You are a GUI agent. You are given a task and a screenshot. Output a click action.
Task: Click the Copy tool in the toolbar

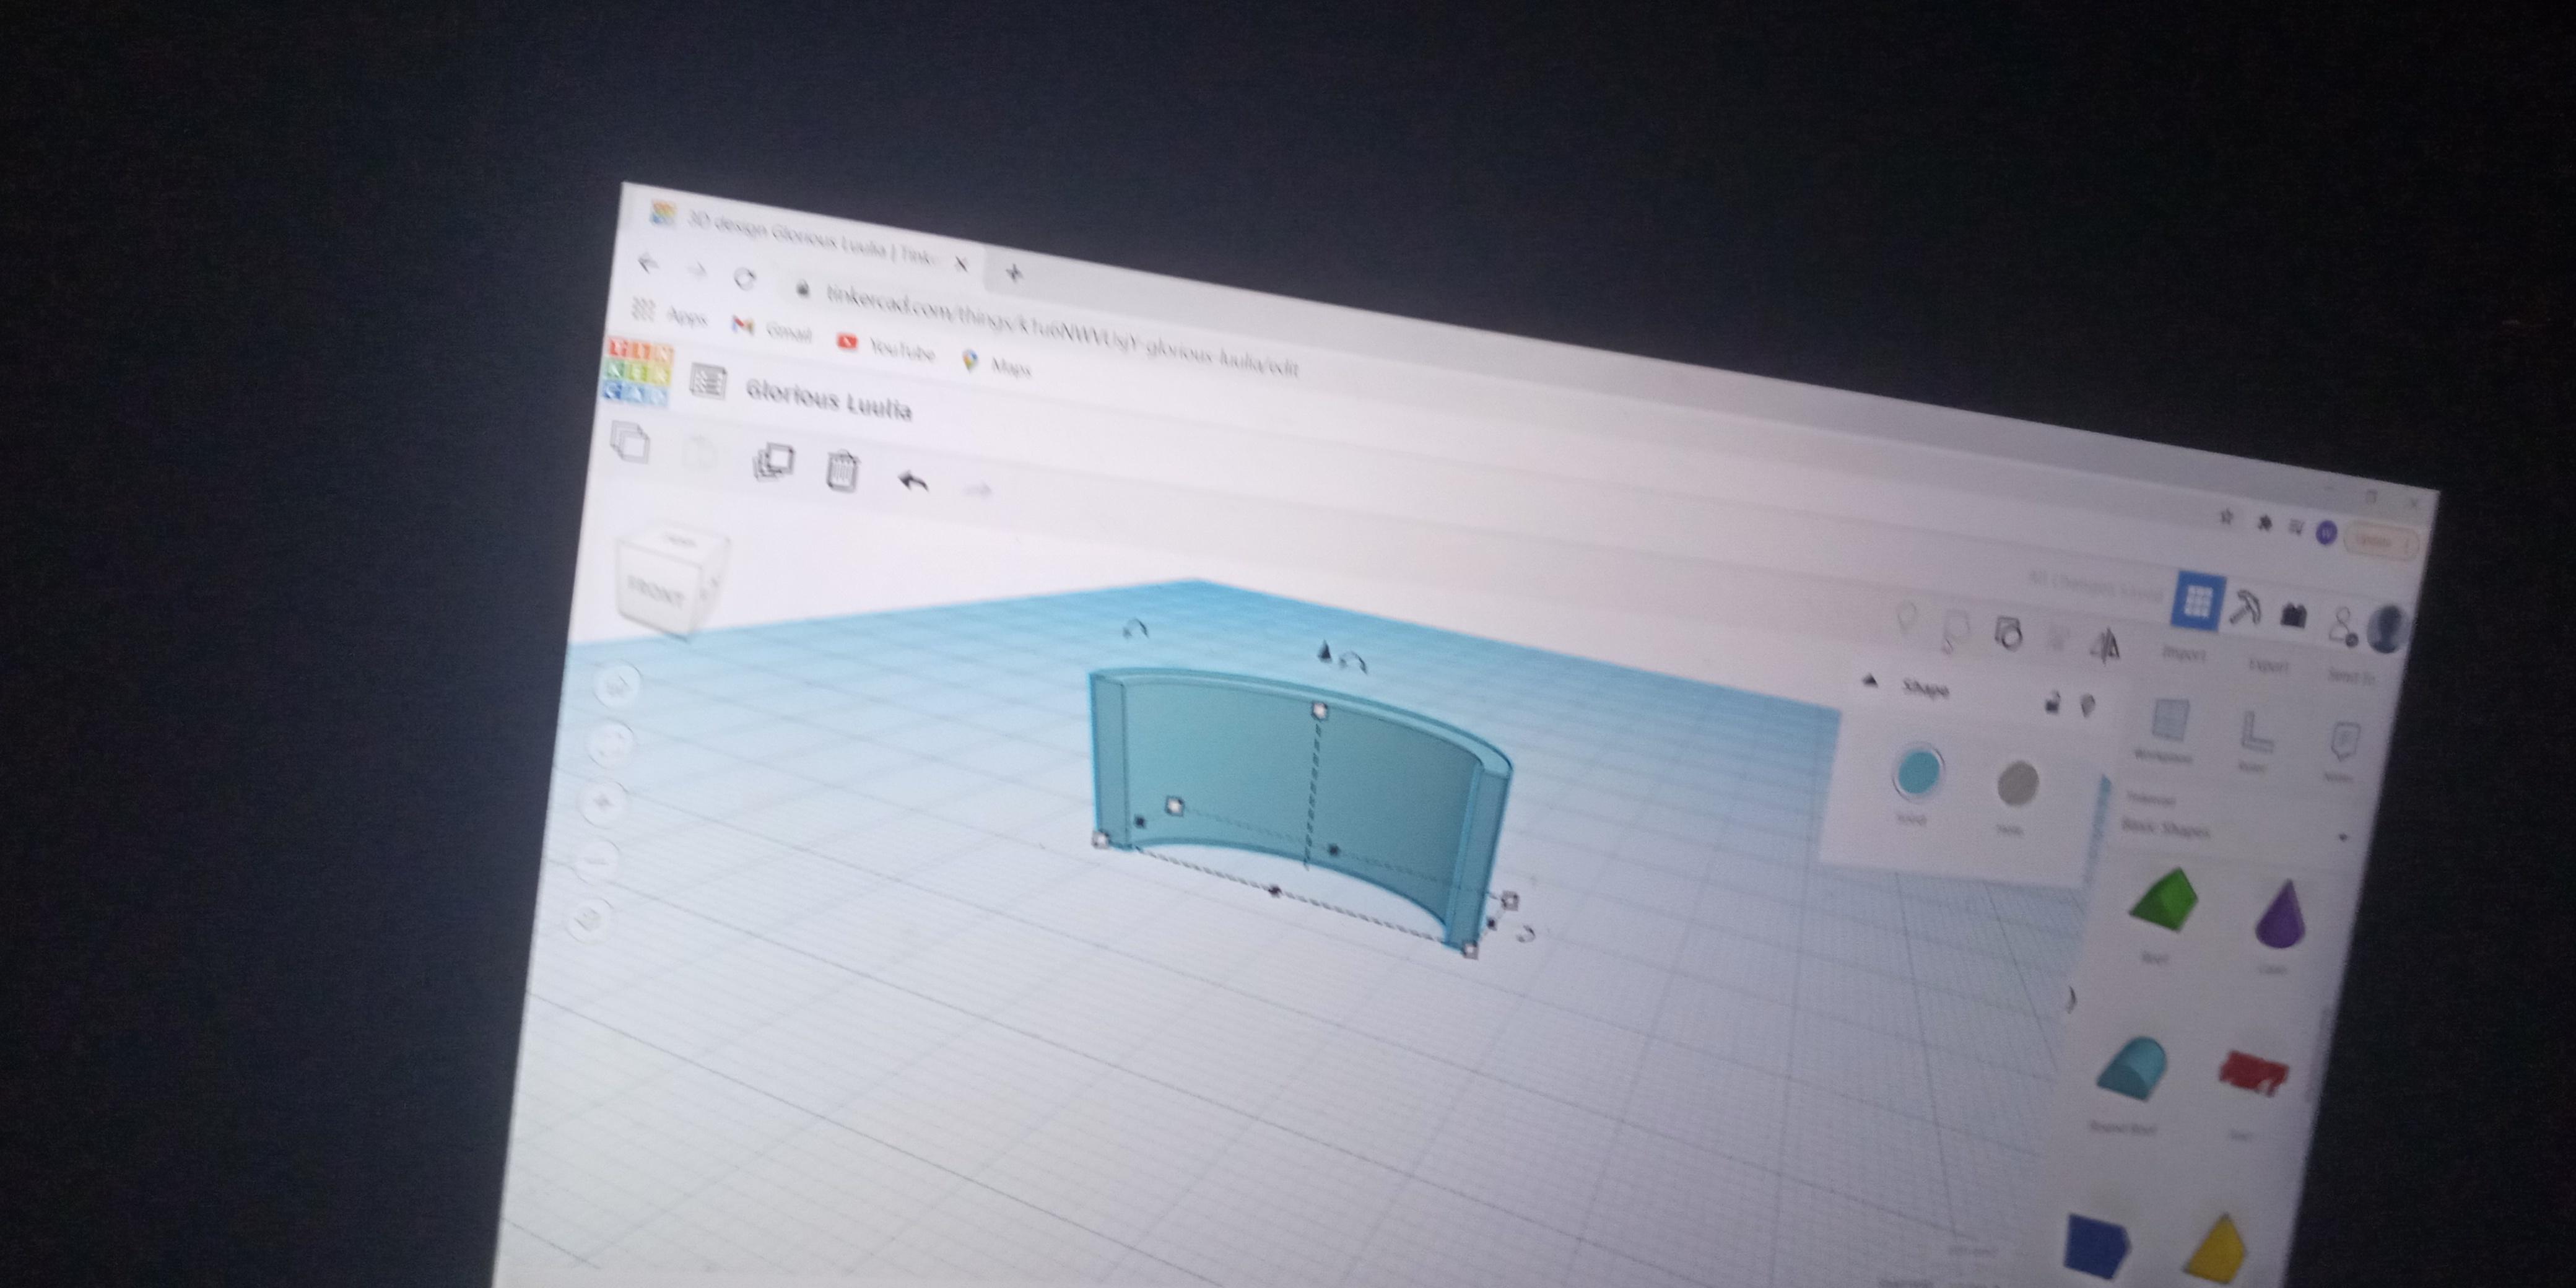point(630,442)
